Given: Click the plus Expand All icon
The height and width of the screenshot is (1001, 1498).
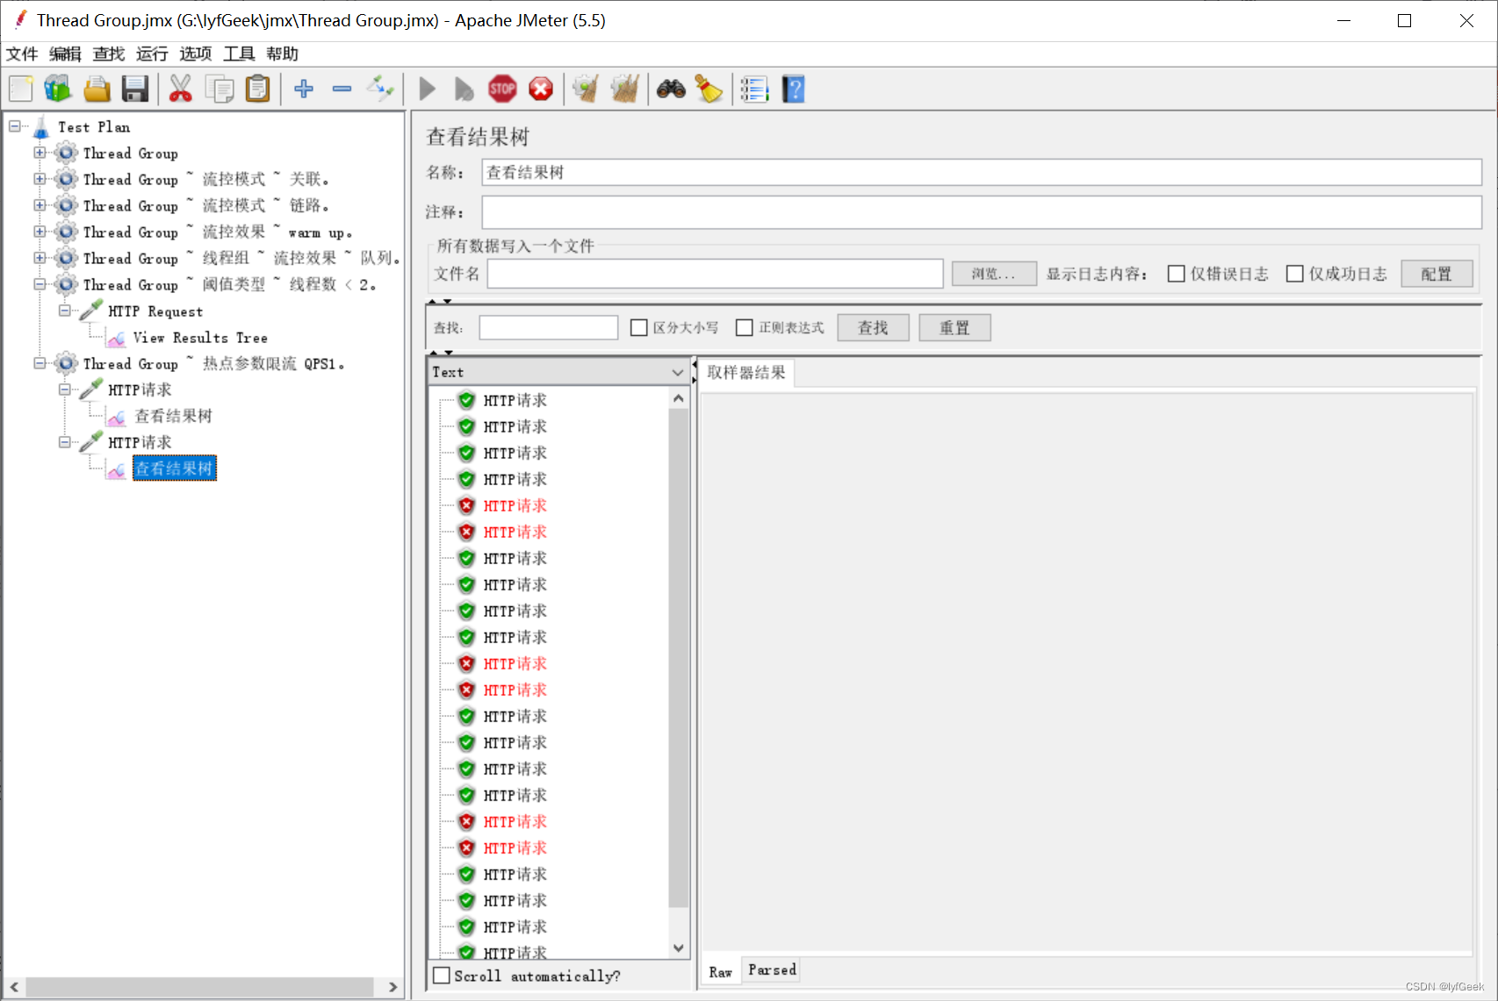Looking at the screenshot, I should click(304, 89).
